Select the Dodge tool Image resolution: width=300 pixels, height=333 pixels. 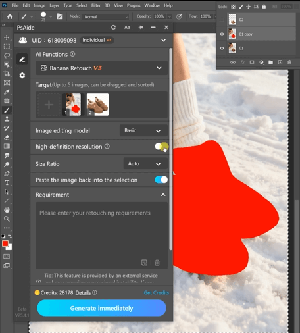pyautogui.click(x=7, y=165)
